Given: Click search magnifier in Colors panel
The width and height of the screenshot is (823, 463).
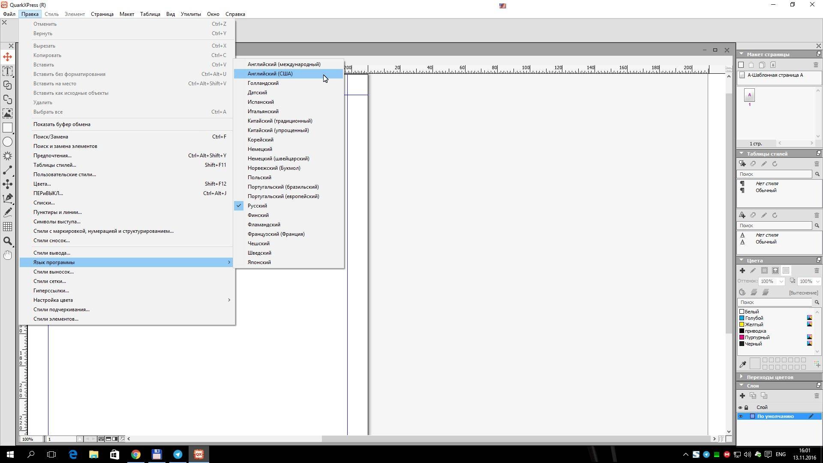Looking at the screenshot, I should pos(817,302).
